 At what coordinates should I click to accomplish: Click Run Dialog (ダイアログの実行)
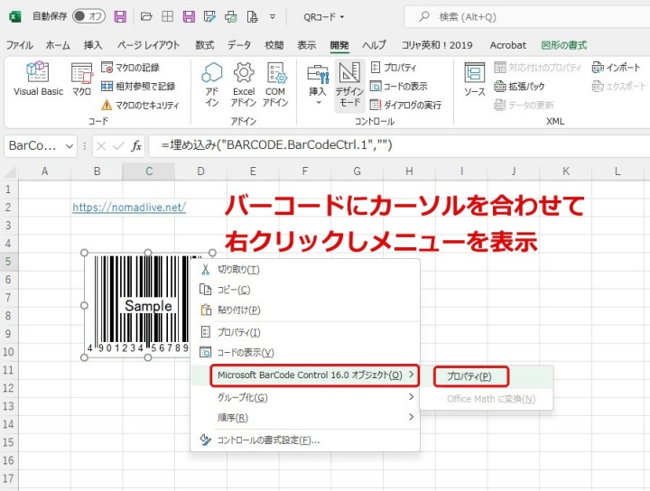click(405, 105)
